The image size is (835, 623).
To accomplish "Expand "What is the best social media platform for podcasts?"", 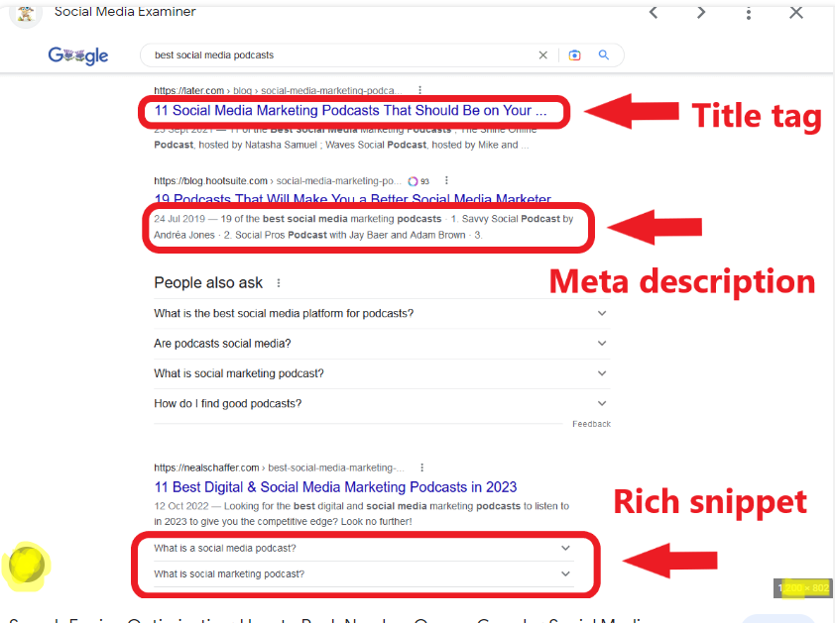I will [x=601, y=314].
